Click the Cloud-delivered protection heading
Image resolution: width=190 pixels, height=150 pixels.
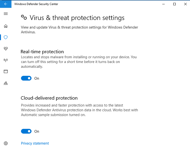pyautogui.click(x=49, y=98)
